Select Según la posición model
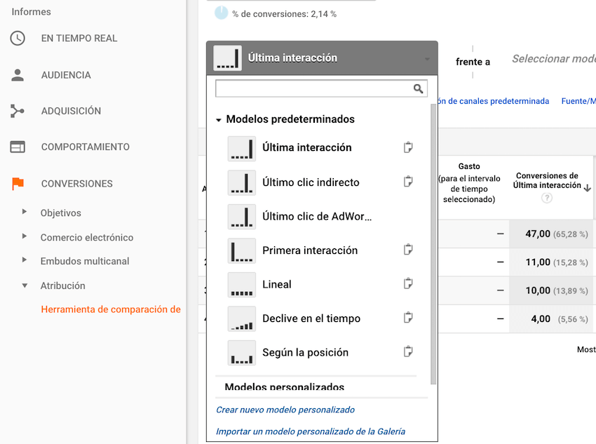The width and height of the screenshot is (596, 444). [x=305, y=352]
